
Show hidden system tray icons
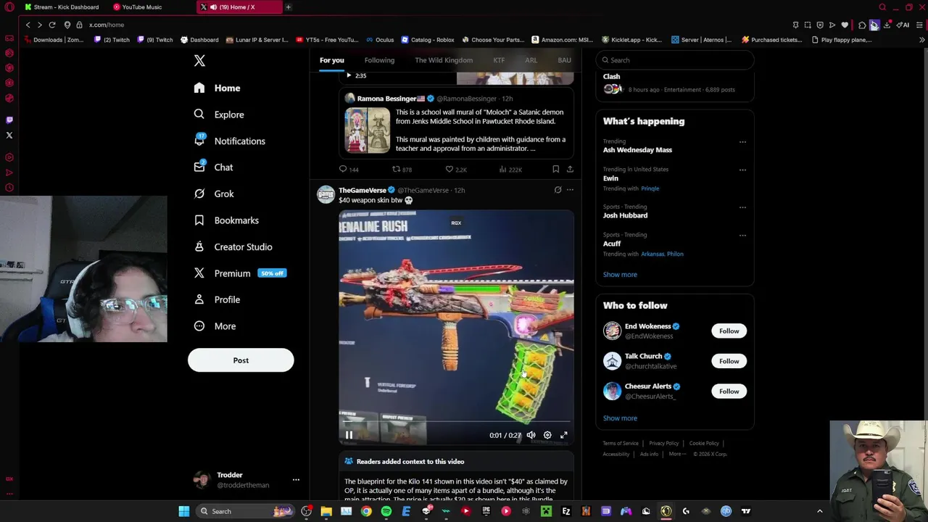pyautogui.click(x=820, y=511)
